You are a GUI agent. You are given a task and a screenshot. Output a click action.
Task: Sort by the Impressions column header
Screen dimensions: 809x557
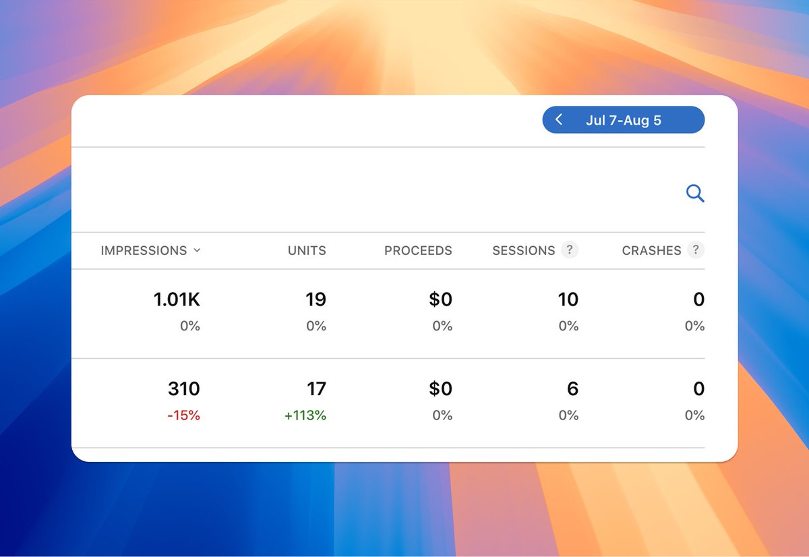click(x=144, y=250)
